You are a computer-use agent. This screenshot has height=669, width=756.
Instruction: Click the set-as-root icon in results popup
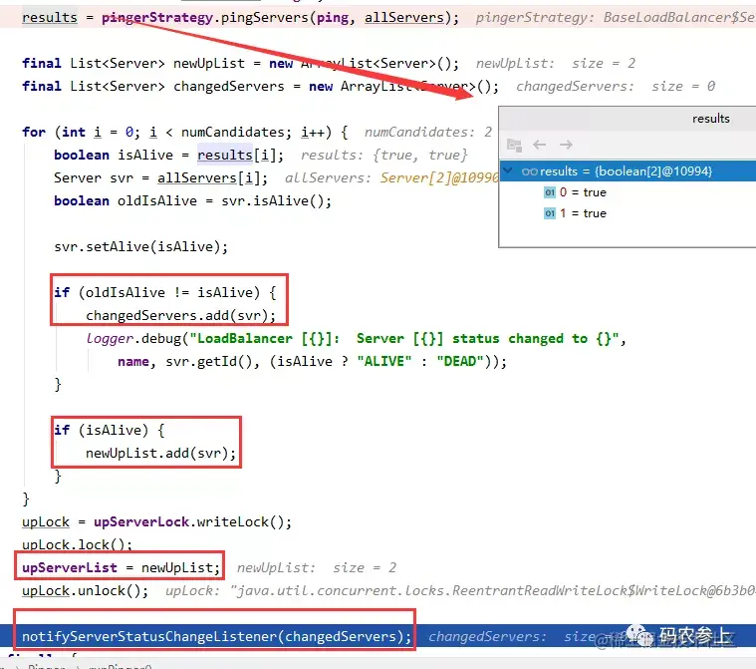(514, 145)
